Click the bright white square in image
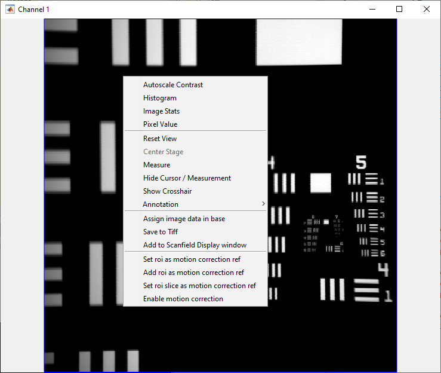This screenshot has height=373, width=441. click(x=320, y=183)
